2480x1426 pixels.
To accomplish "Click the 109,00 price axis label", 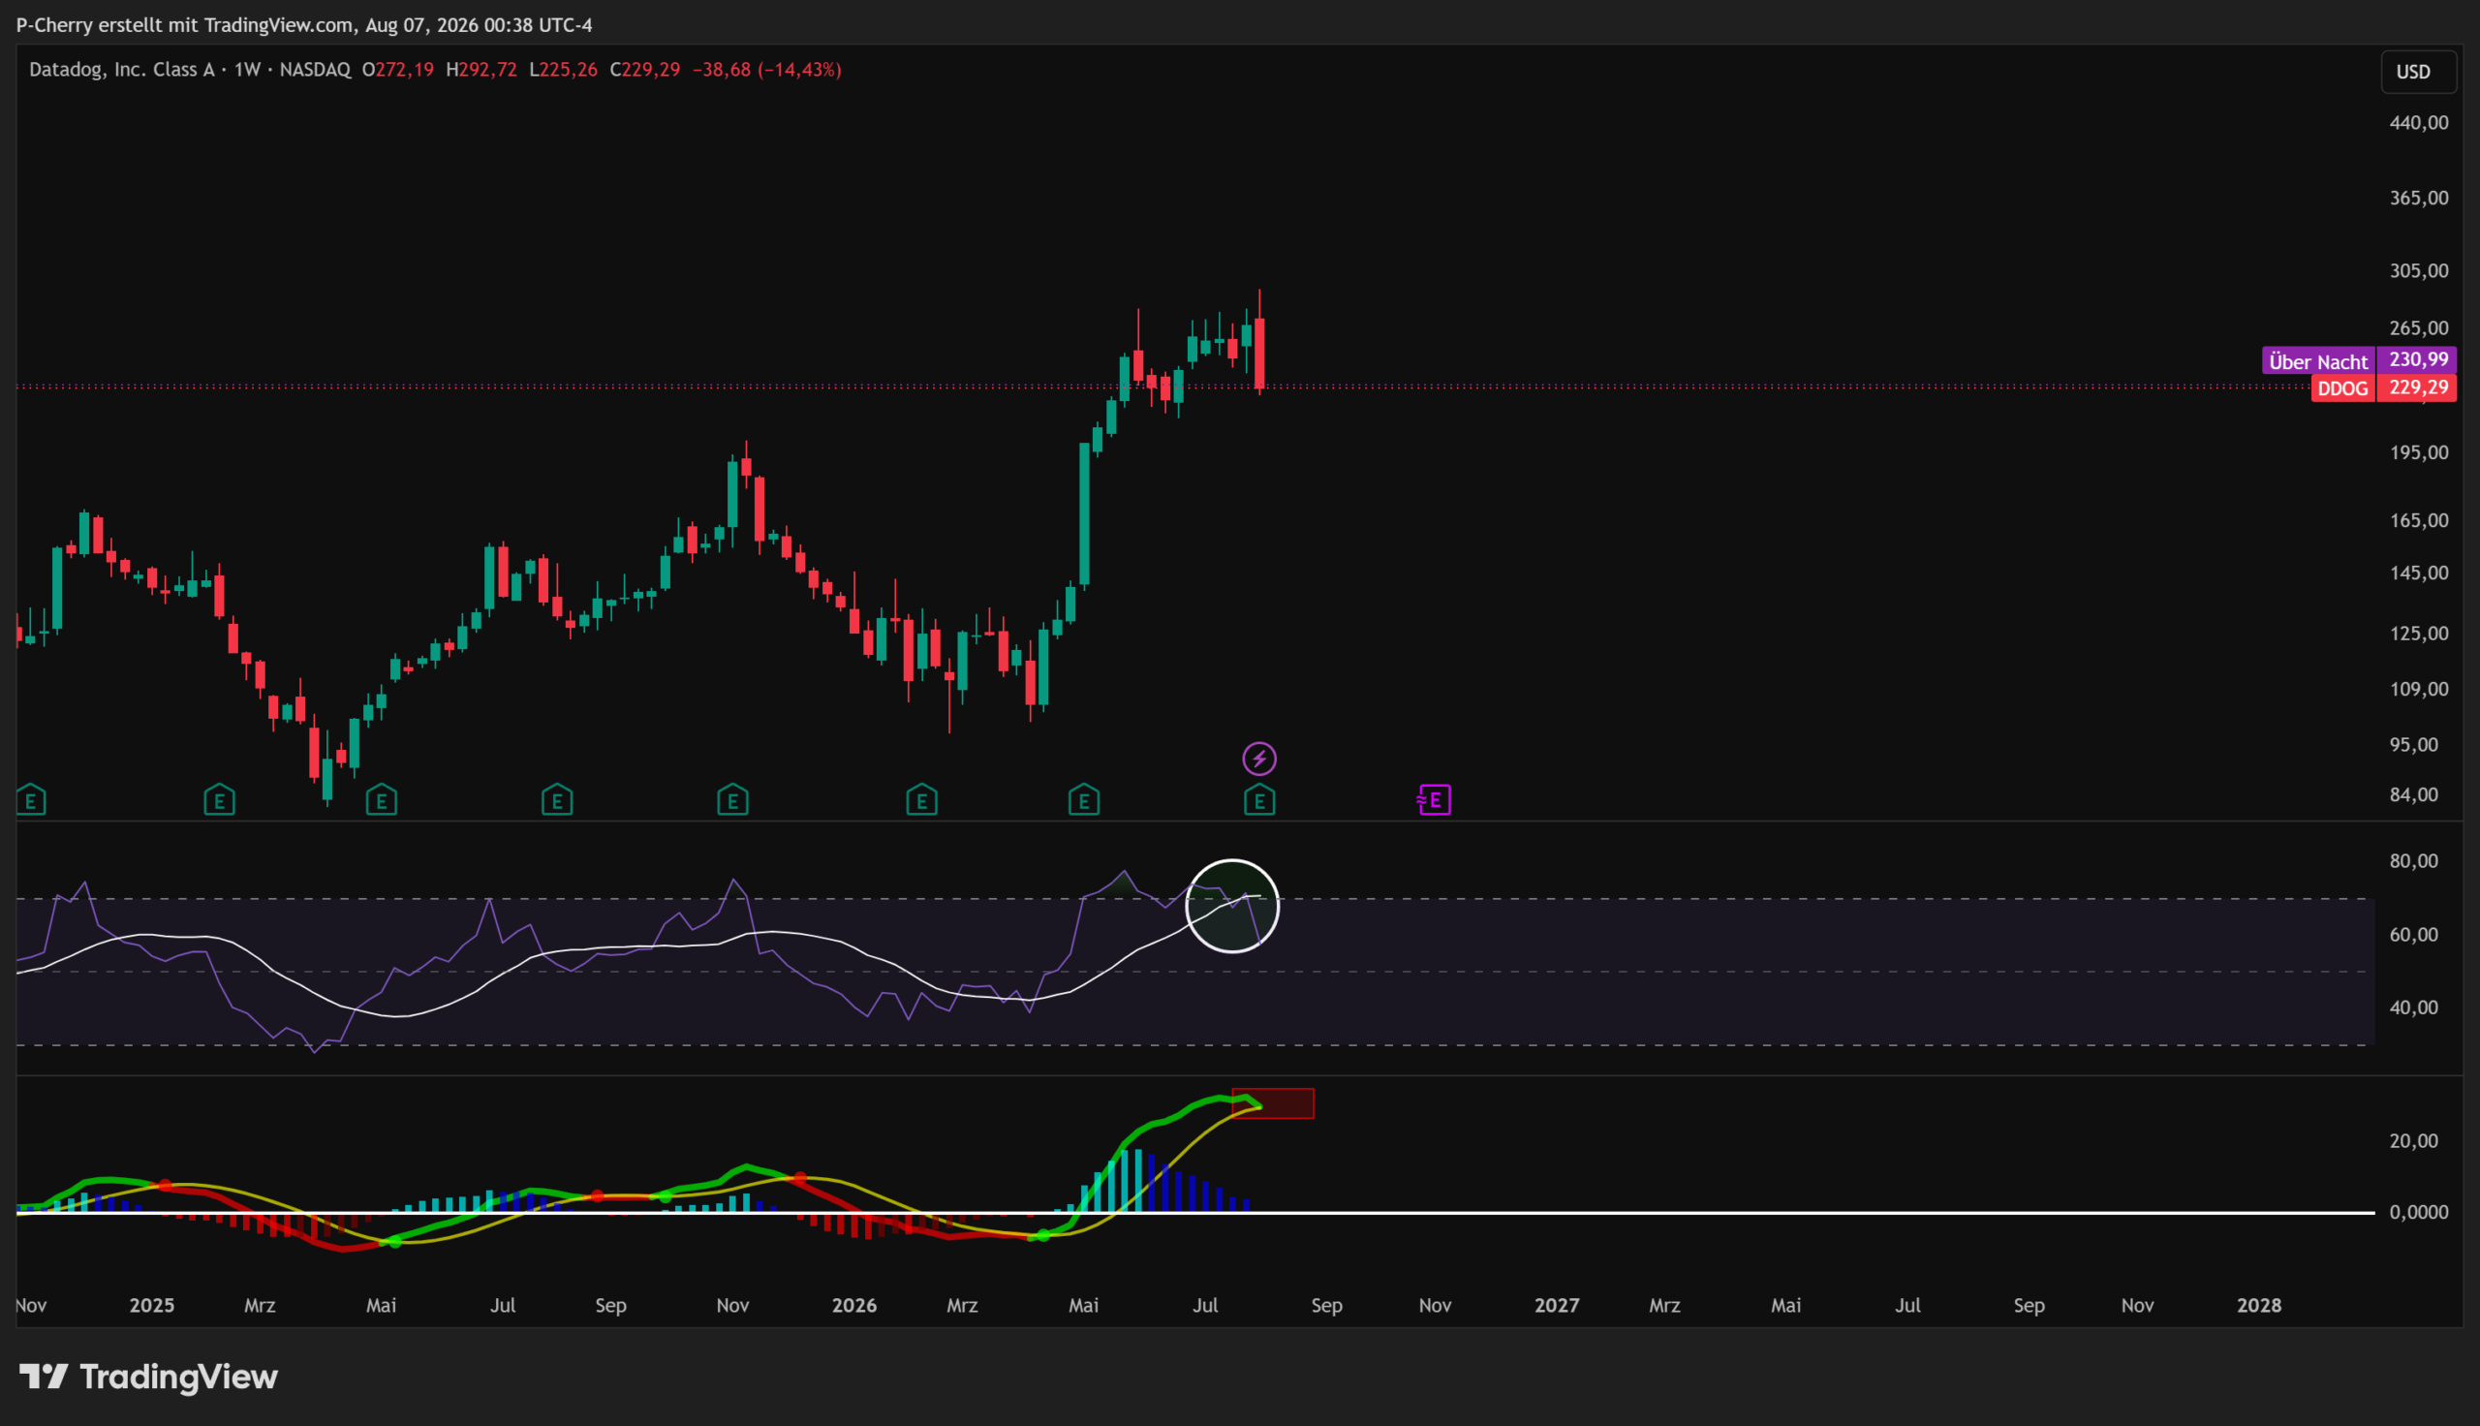I will coord(2418,690).
